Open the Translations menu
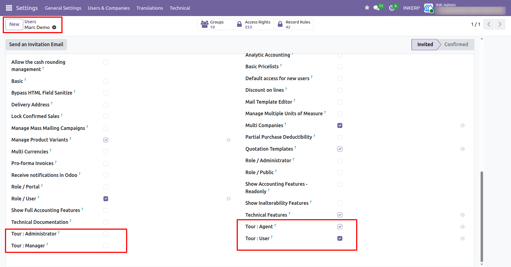 point(150,8)
